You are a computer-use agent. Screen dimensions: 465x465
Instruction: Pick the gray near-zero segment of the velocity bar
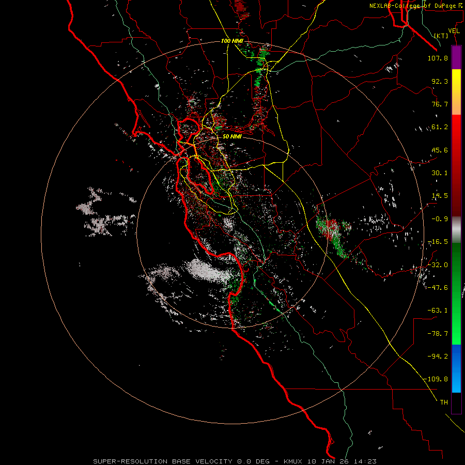(456, 229)
